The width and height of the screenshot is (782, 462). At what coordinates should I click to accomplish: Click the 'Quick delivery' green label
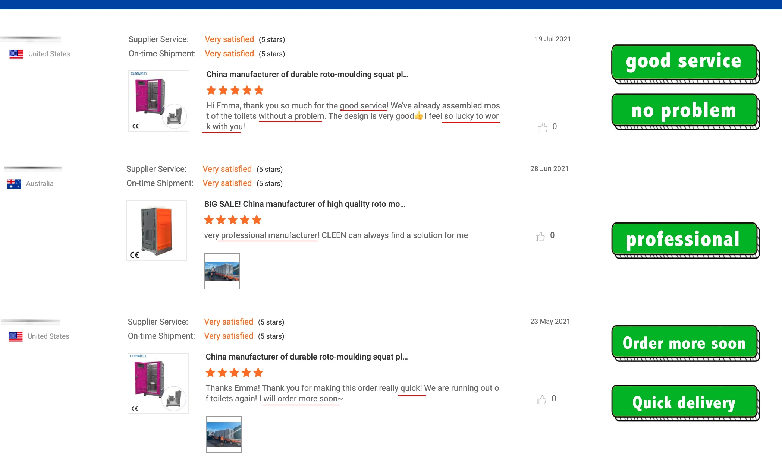(x=684, y=402)
